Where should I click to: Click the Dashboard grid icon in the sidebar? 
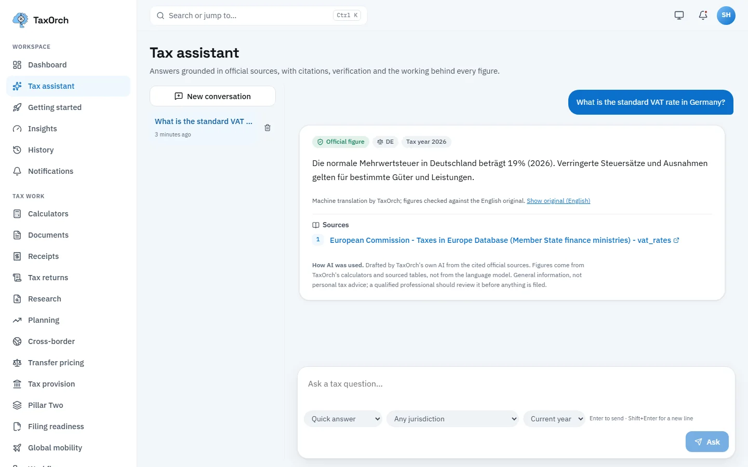tap(17, 65)
